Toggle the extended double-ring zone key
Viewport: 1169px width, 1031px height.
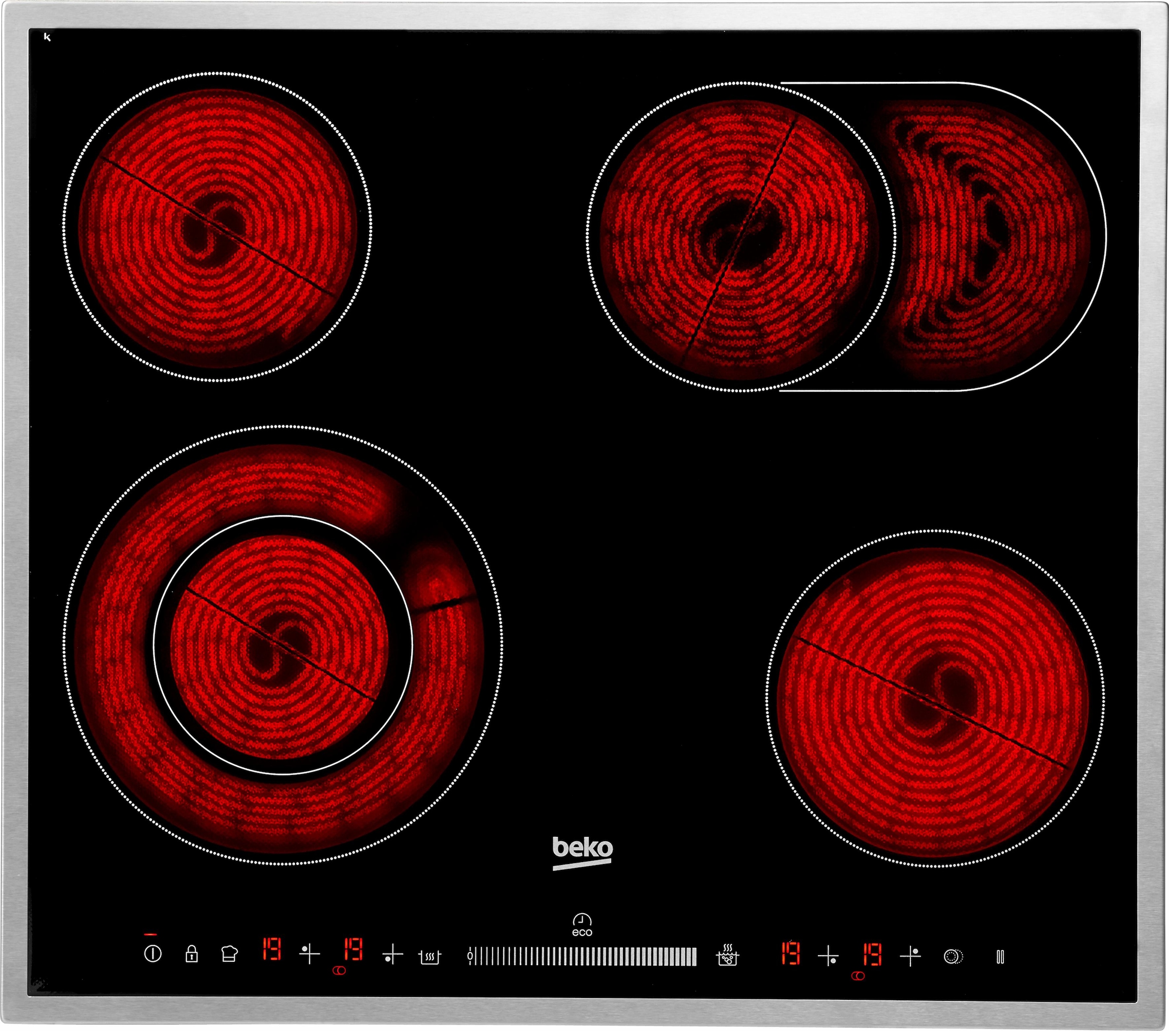tap(953, 956)
